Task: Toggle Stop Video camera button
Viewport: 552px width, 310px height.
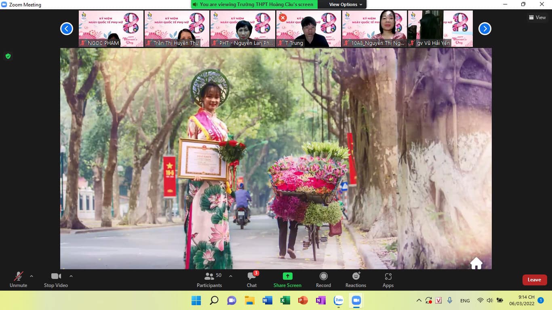Action: click(x=56, y=280)
